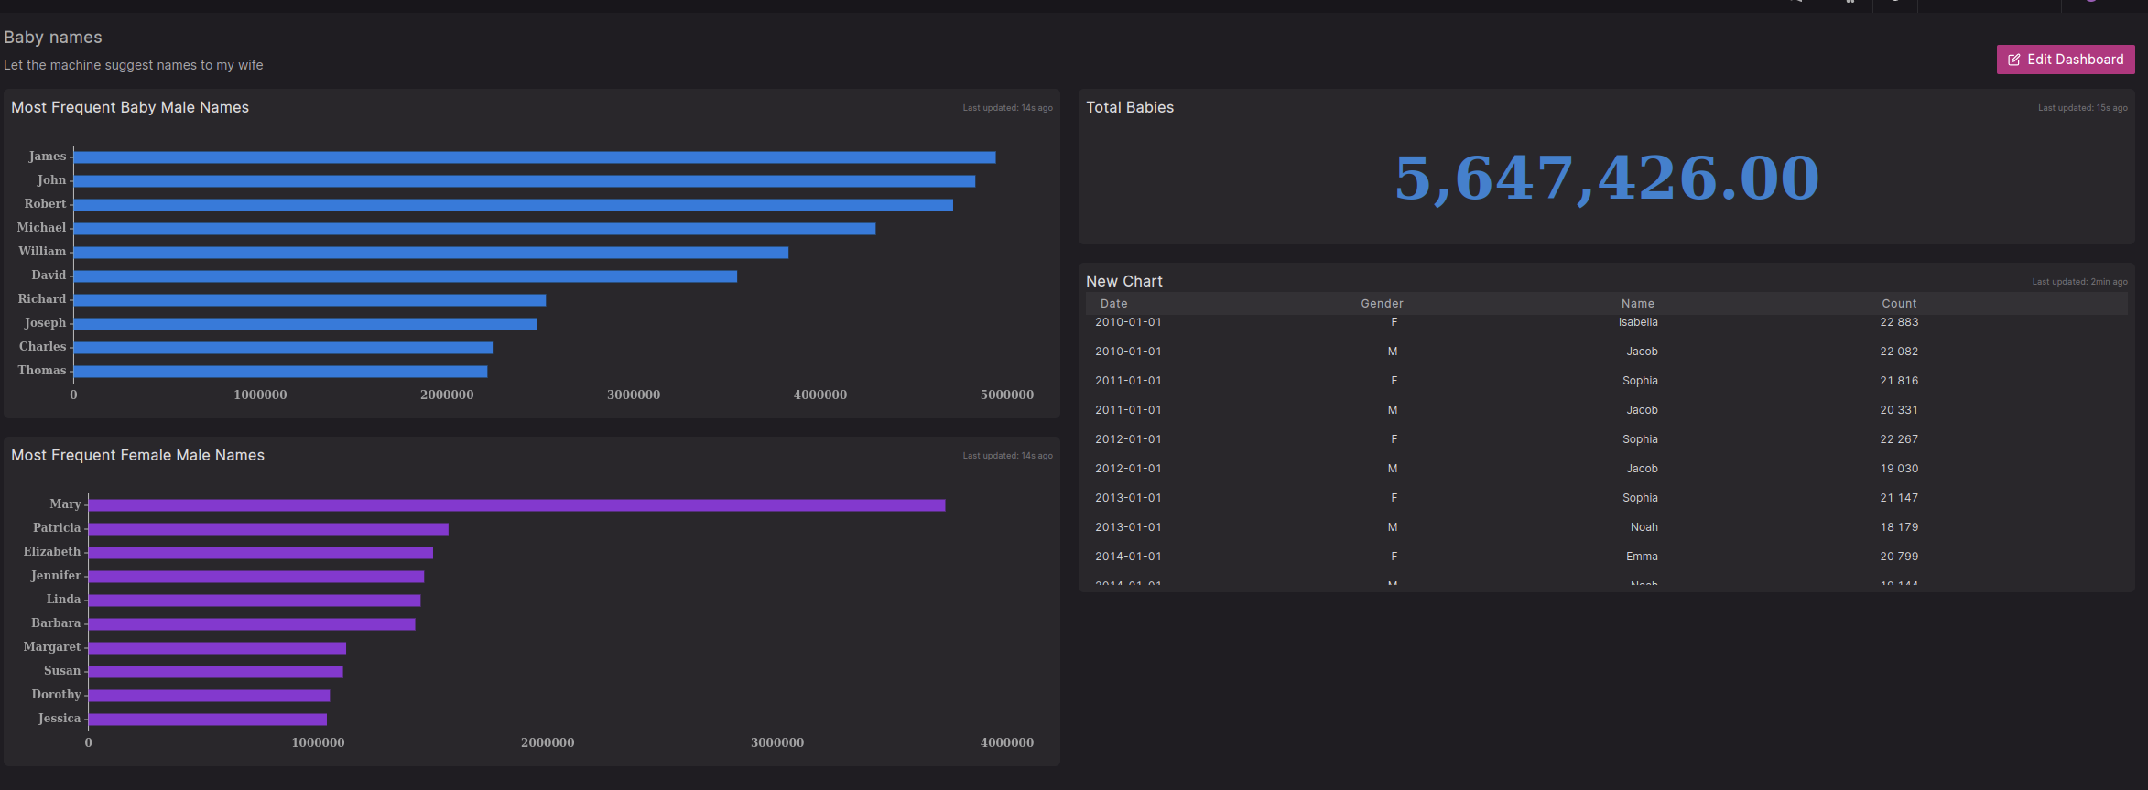Click the Emma row dated 2014-01-01

[x=1641, y=557]
